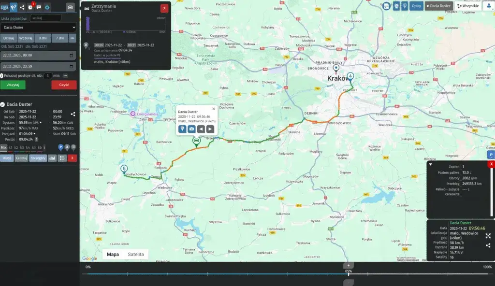The image size is (495, 286).
Task: Open the Szczegóły details button
Action: pos(38,158)
